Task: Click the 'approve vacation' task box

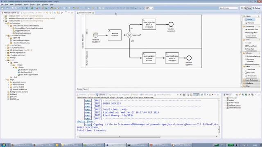Action: [115, 35]
